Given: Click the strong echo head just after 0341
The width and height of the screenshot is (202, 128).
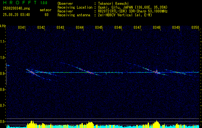Looking at the screenshot, I should 31,72.
